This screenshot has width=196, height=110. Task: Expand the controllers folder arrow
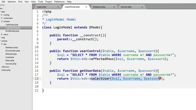[x=2, y=18]
